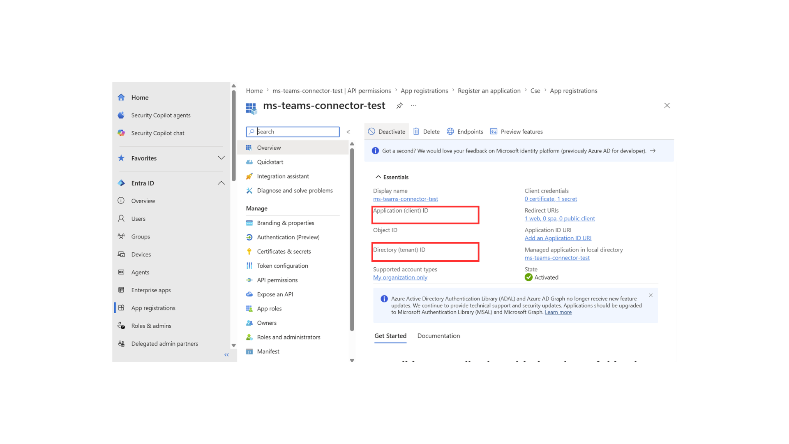Collapse the resource menu with double chevron
The image size is (789, 444).
pyautogui.click(x=348, y=132)
